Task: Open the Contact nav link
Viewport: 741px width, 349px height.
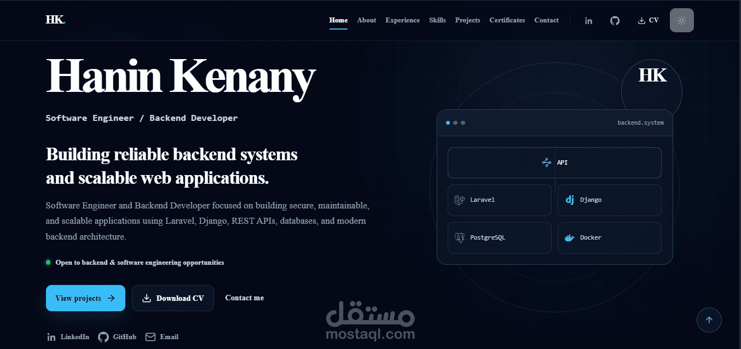Action: (x=547, y=20)
